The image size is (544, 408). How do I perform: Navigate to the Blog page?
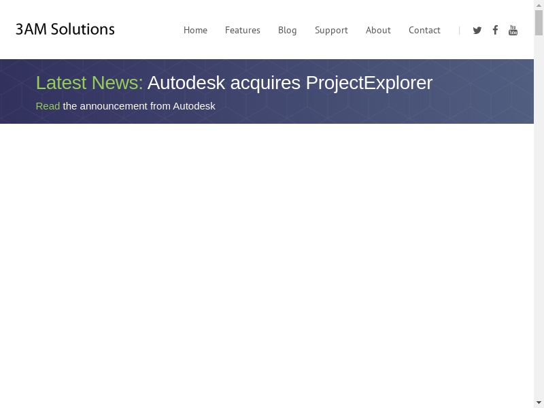point(288,30)
